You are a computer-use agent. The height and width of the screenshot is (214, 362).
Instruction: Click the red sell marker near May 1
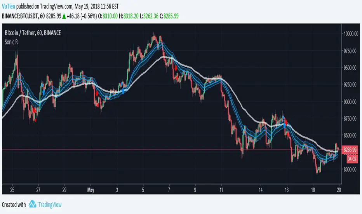[x=97, y=93]
